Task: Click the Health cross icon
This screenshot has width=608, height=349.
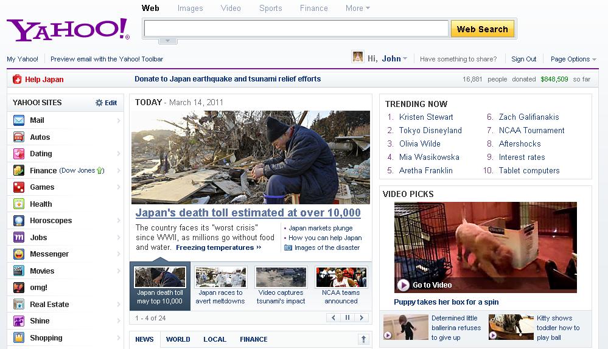Action: click(x=19, y=204)
